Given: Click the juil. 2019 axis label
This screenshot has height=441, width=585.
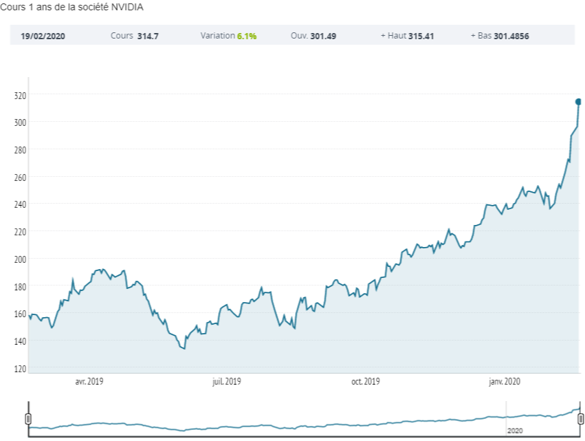Looking at the screenshot, I should (226, 381).
